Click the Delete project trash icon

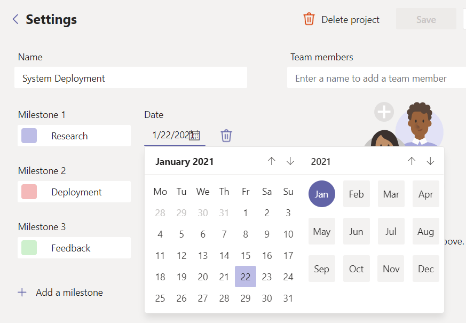tap(309, 20)
